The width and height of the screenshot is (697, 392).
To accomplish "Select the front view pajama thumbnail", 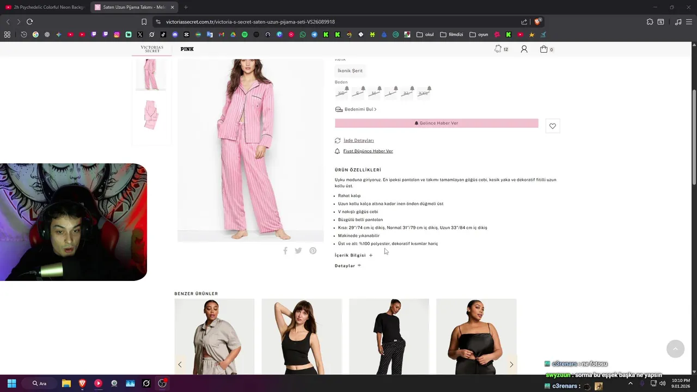I will [151, 75].
